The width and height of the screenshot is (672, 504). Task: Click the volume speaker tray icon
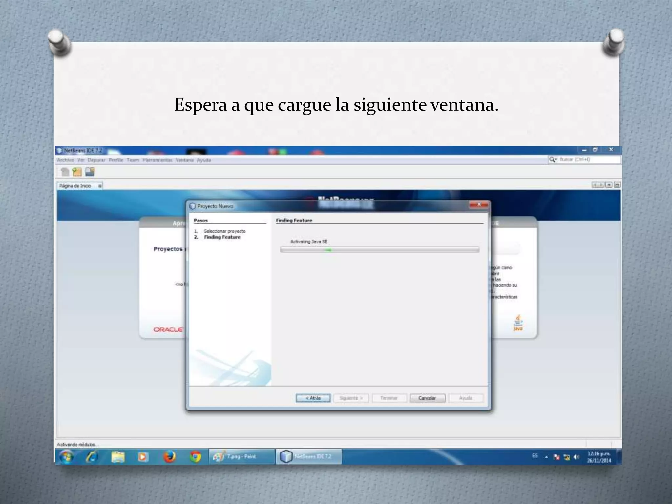pyautogui.click(x=576, y=457)
